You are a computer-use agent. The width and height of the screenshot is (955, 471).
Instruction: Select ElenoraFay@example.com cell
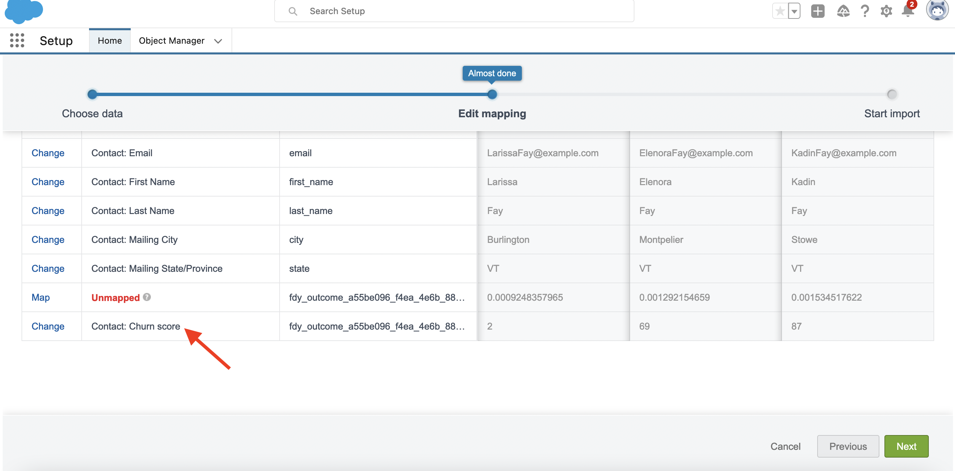706,153
